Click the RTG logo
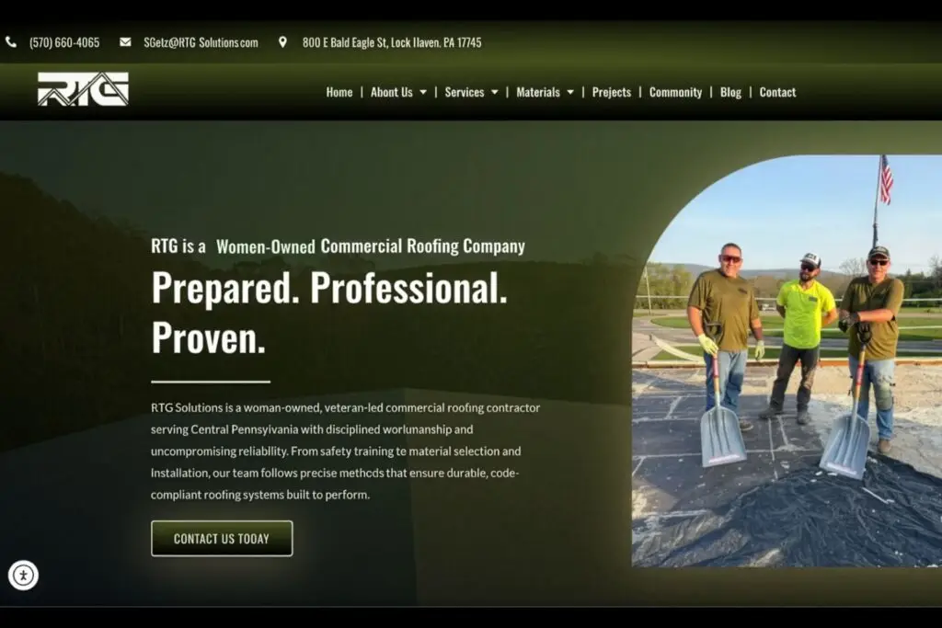 (83, 89)
